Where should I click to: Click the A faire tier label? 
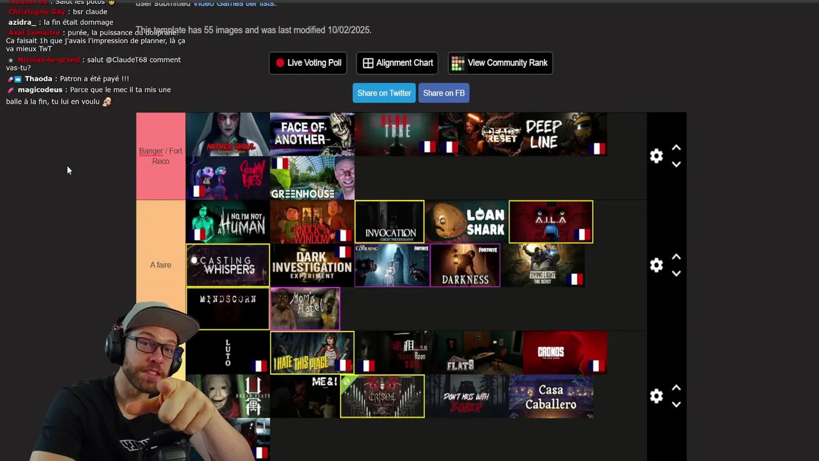161,265
